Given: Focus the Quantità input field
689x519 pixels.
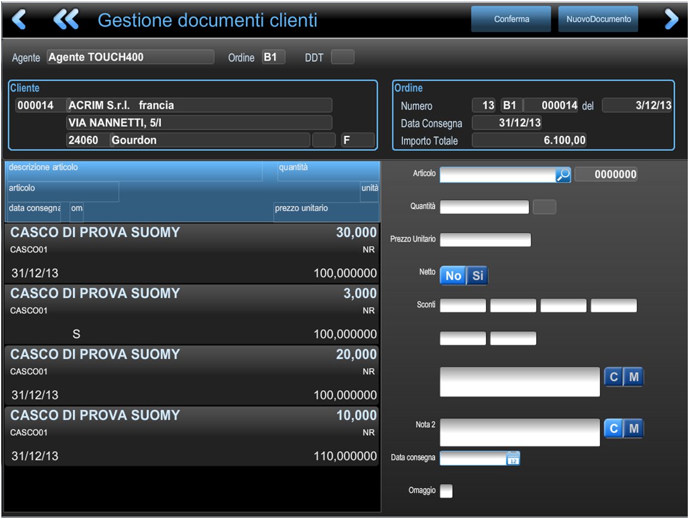Looking at the screenshot, I should [484, 207].
